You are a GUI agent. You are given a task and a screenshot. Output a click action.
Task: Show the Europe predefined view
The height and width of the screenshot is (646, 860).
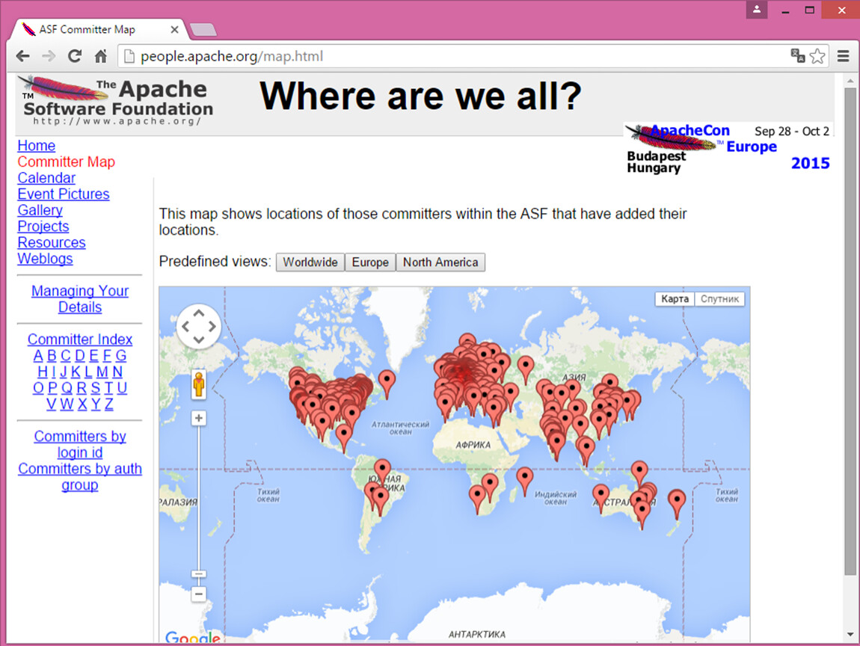(x=370, y=262)
